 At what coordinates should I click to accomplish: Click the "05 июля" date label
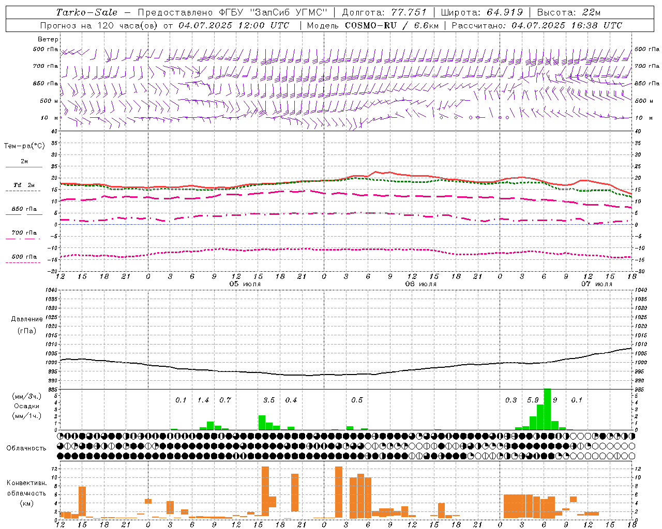pos(245,284)
